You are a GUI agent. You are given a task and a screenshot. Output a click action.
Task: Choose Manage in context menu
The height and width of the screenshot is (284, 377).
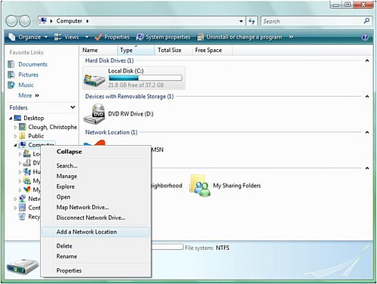[x=96, y=176]
